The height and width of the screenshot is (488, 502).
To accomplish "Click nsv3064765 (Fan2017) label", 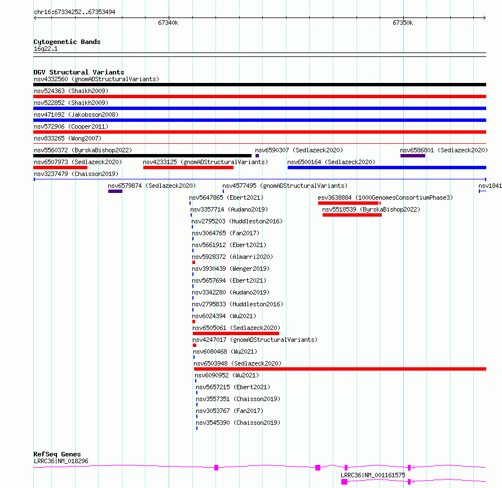I will (226, 233).
